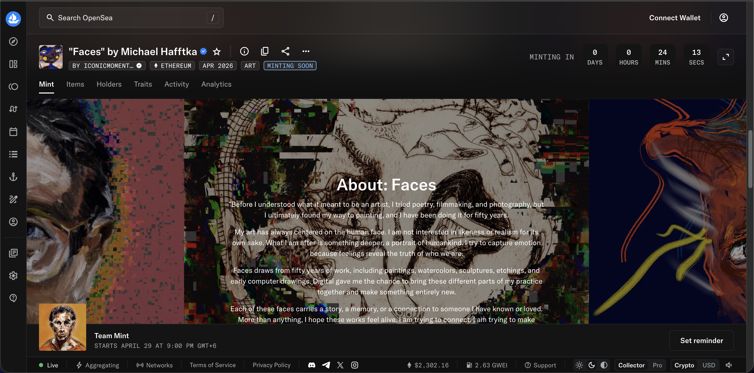Switch to the Traits tab
The image size is (754, 373).
click(143, 84)
